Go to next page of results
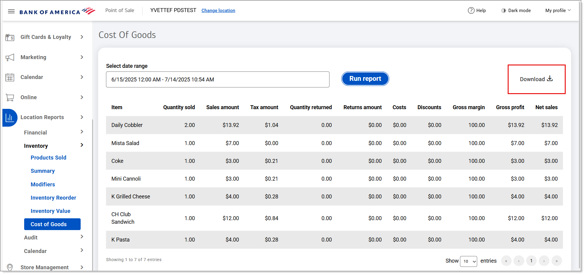 click(x=544, y=261)
